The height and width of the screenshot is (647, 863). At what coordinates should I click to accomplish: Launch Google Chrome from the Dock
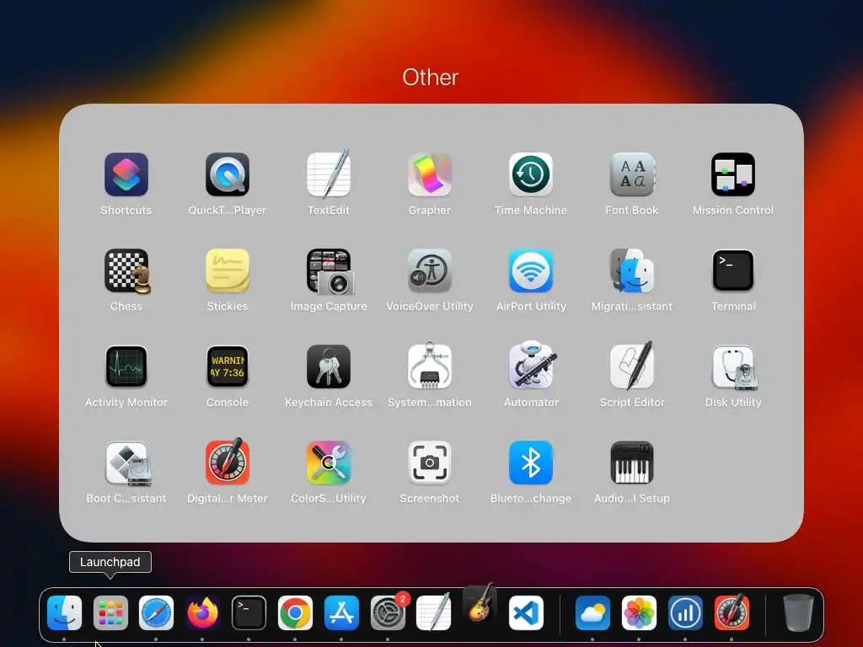coord(295,613)
